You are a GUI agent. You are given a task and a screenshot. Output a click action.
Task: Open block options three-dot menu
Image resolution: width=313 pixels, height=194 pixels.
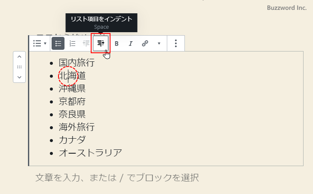176,43
